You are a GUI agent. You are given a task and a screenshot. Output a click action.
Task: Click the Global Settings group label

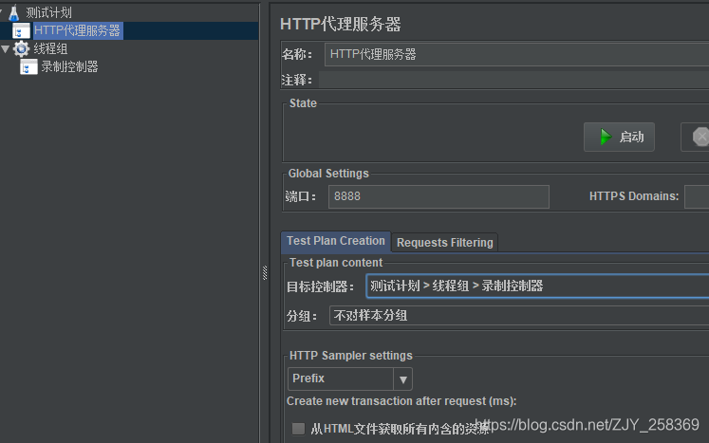328,174
